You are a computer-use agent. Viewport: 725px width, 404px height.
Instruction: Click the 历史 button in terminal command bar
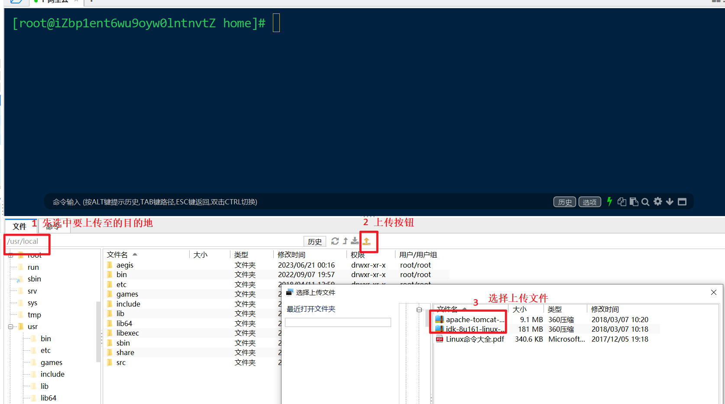pos(565,202)
